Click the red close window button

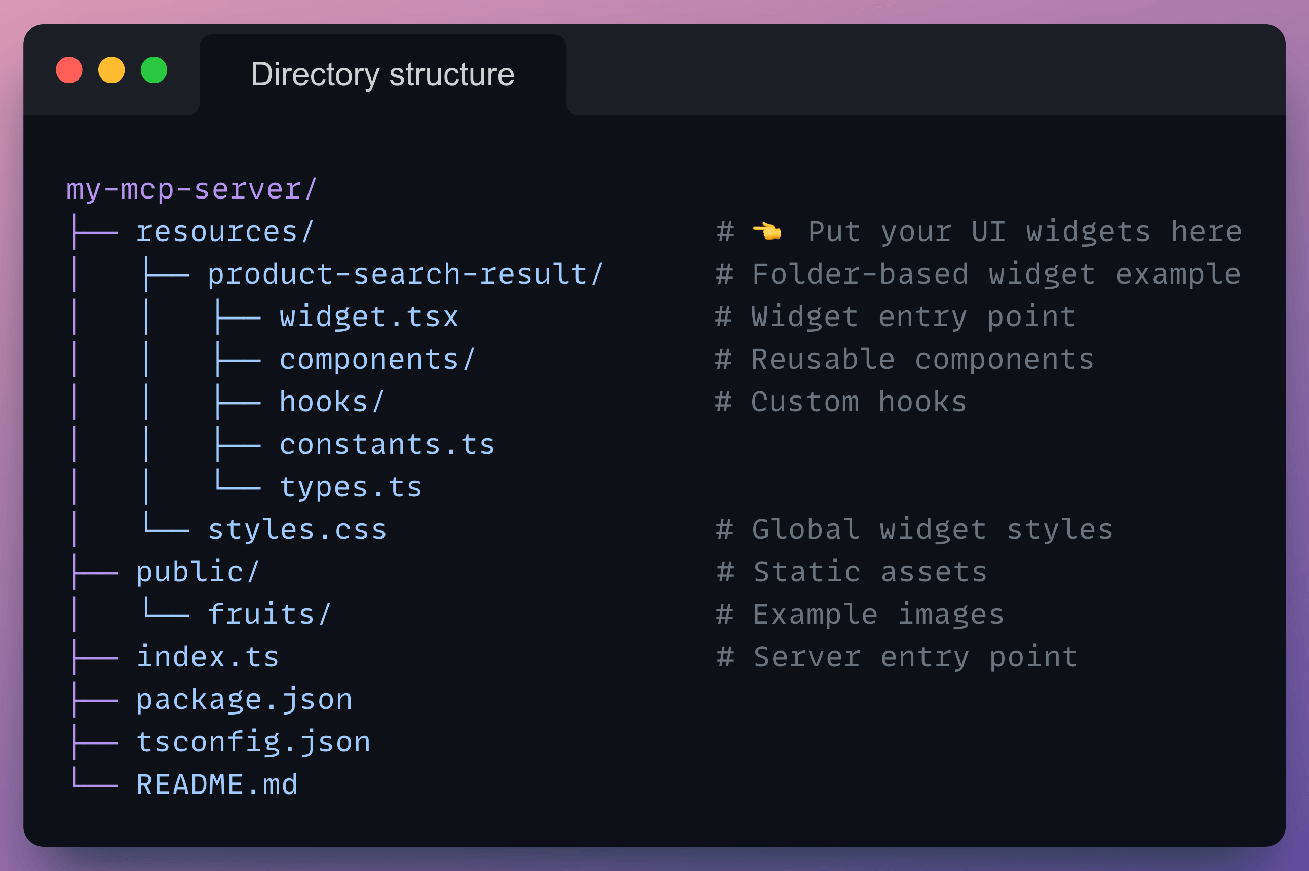[x=69, y=70]
